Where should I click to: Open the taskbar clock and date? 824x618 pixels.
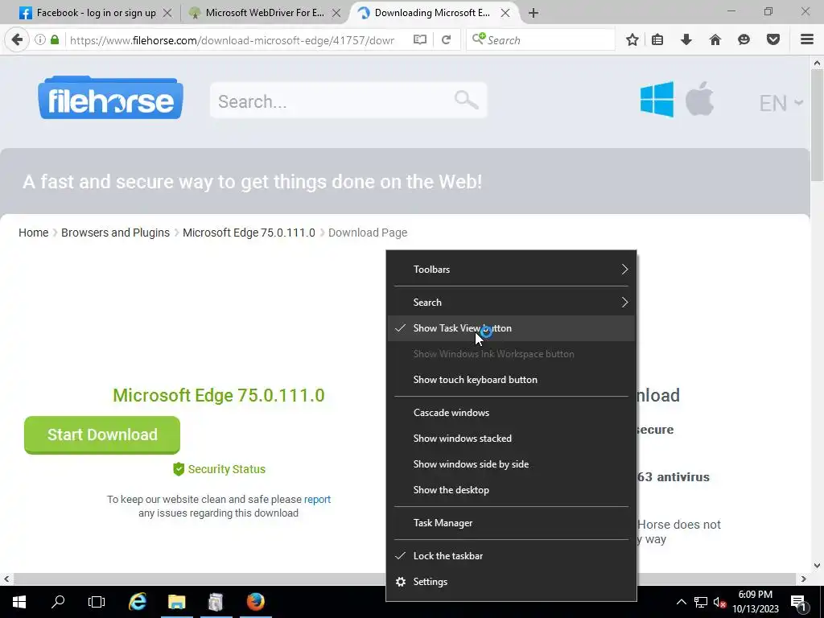pyautogui.click(x=756, y=602)
